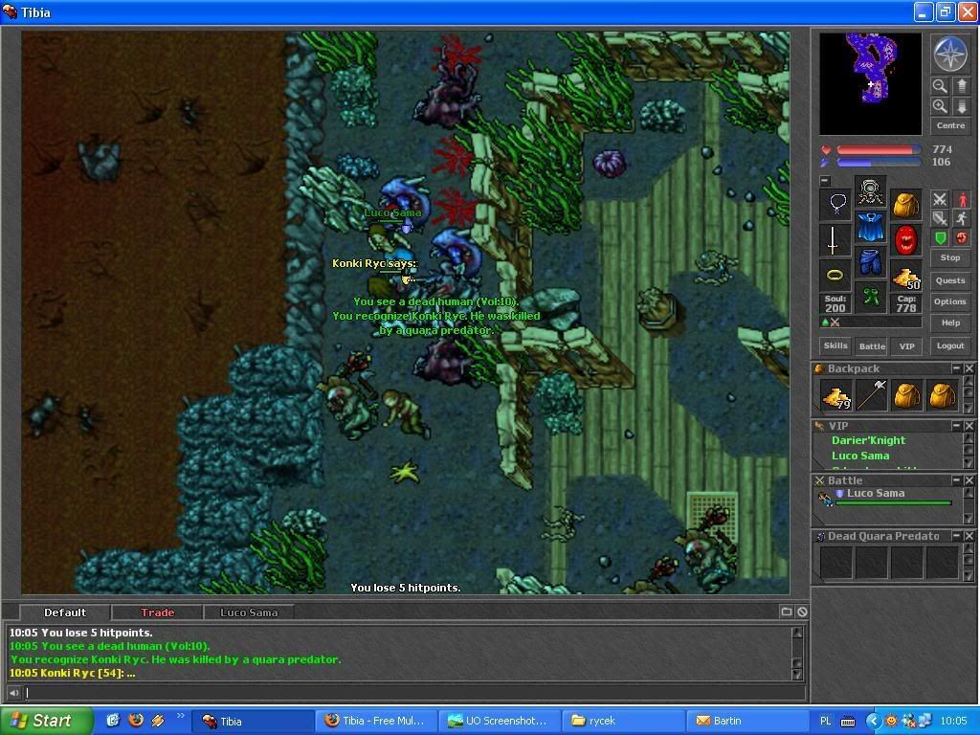Enable offensive fight mode with crossed swords
This screenshot has width=980, height=735.
coord(940,199)
